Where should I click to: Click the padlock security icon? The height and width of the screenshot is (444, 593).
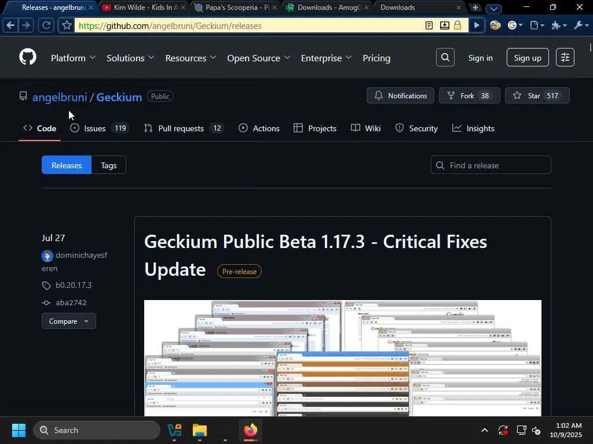click(x=457, y=25)
